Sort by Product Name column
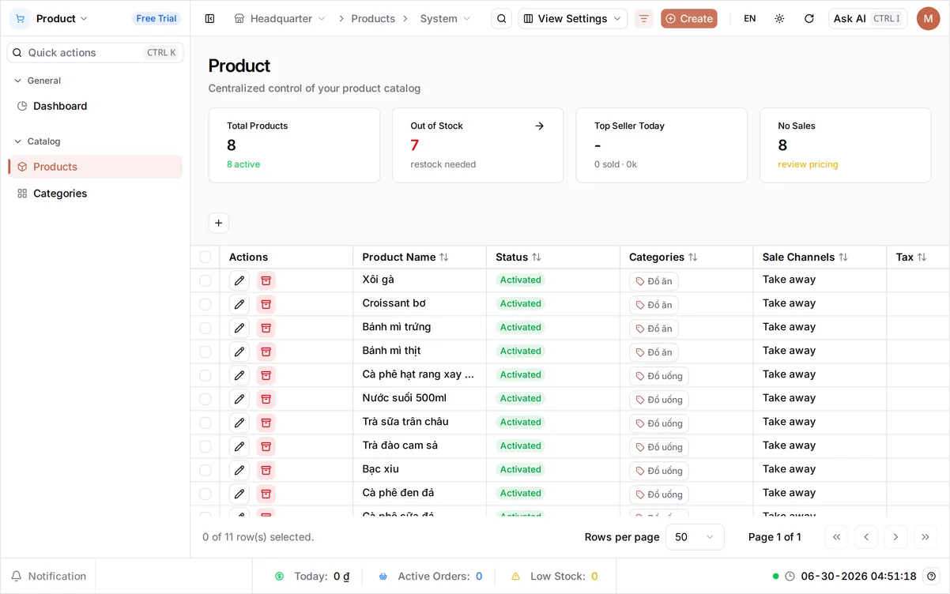This screenshot has height=594, width=950. coord(405,257)
